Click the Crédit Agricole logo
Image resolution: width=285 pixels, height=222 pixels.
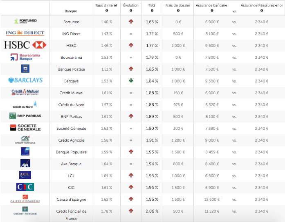pyautogui.click(x=25, y=140)
